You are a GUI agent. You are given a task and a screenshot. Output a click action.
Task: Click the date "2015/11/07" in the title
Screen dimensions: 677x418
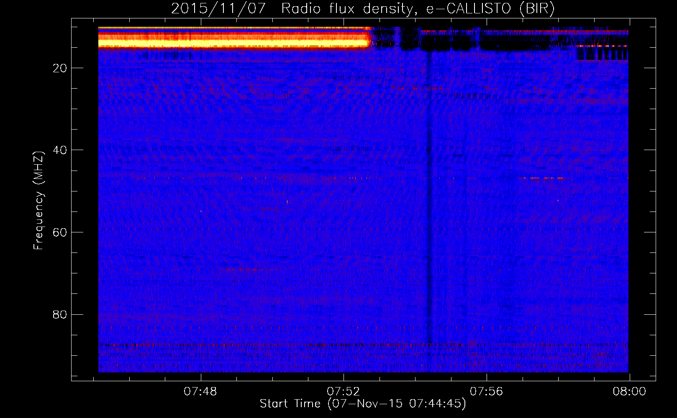pos(218,9)
